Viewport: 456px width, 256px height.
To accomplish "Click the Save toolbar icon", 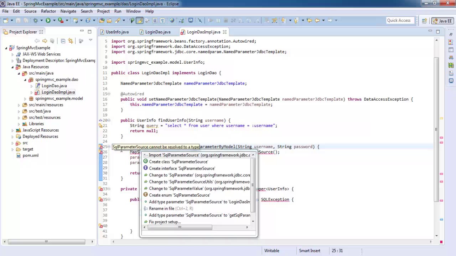I will [x=18, y=21].
